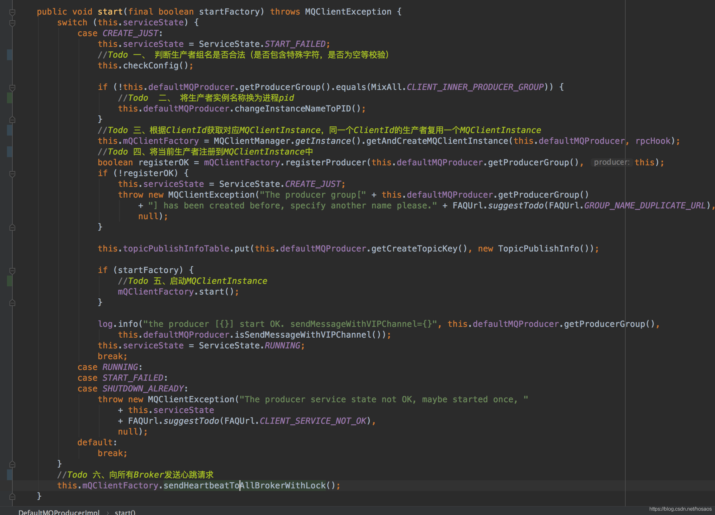This screenshot has height=515, width=715.
Task: Click the sendHeartbeatToAllBrokerWithLock method call
Action: pyautogui.click(x=244, y=486)
